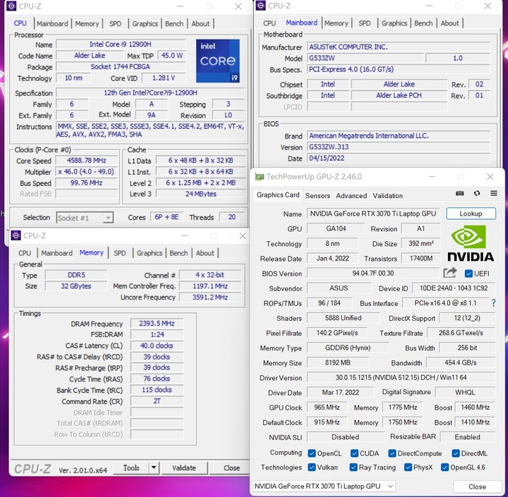
Task: Click the Driver Version field in GPU-Z
Action: (x=401, y=378)
